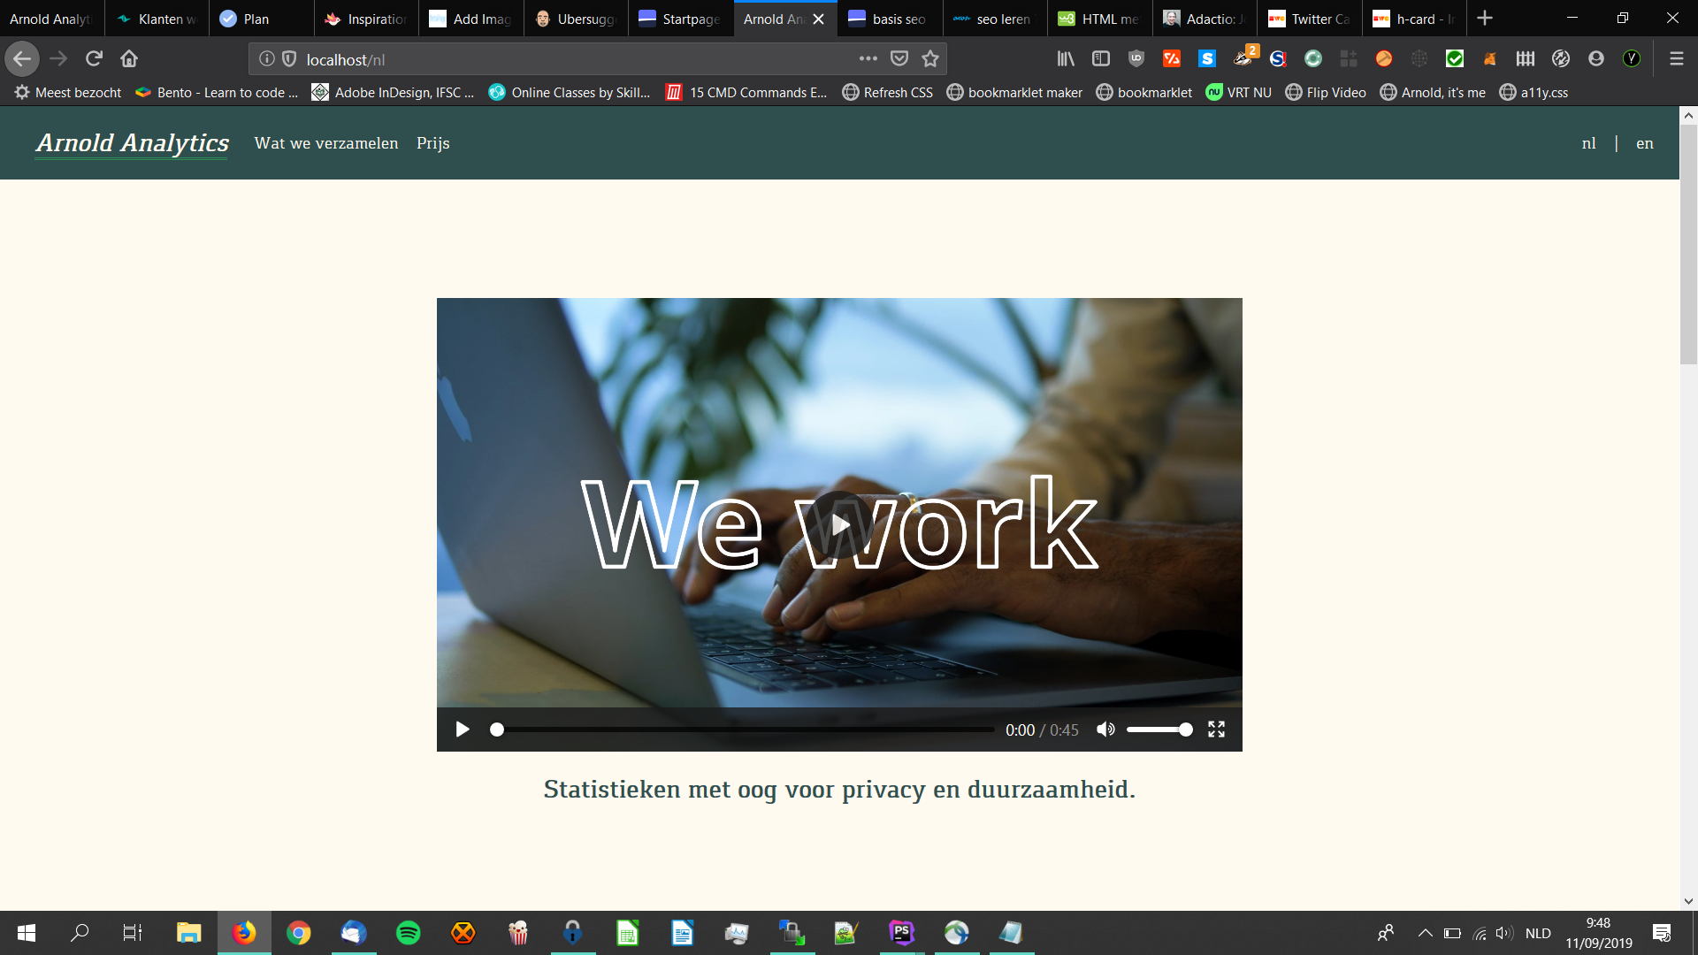Show hidden system tray icons chevron
The width and height of the screenshot is (1698, 955).
pyautogui.click(x=1425, y=933)
